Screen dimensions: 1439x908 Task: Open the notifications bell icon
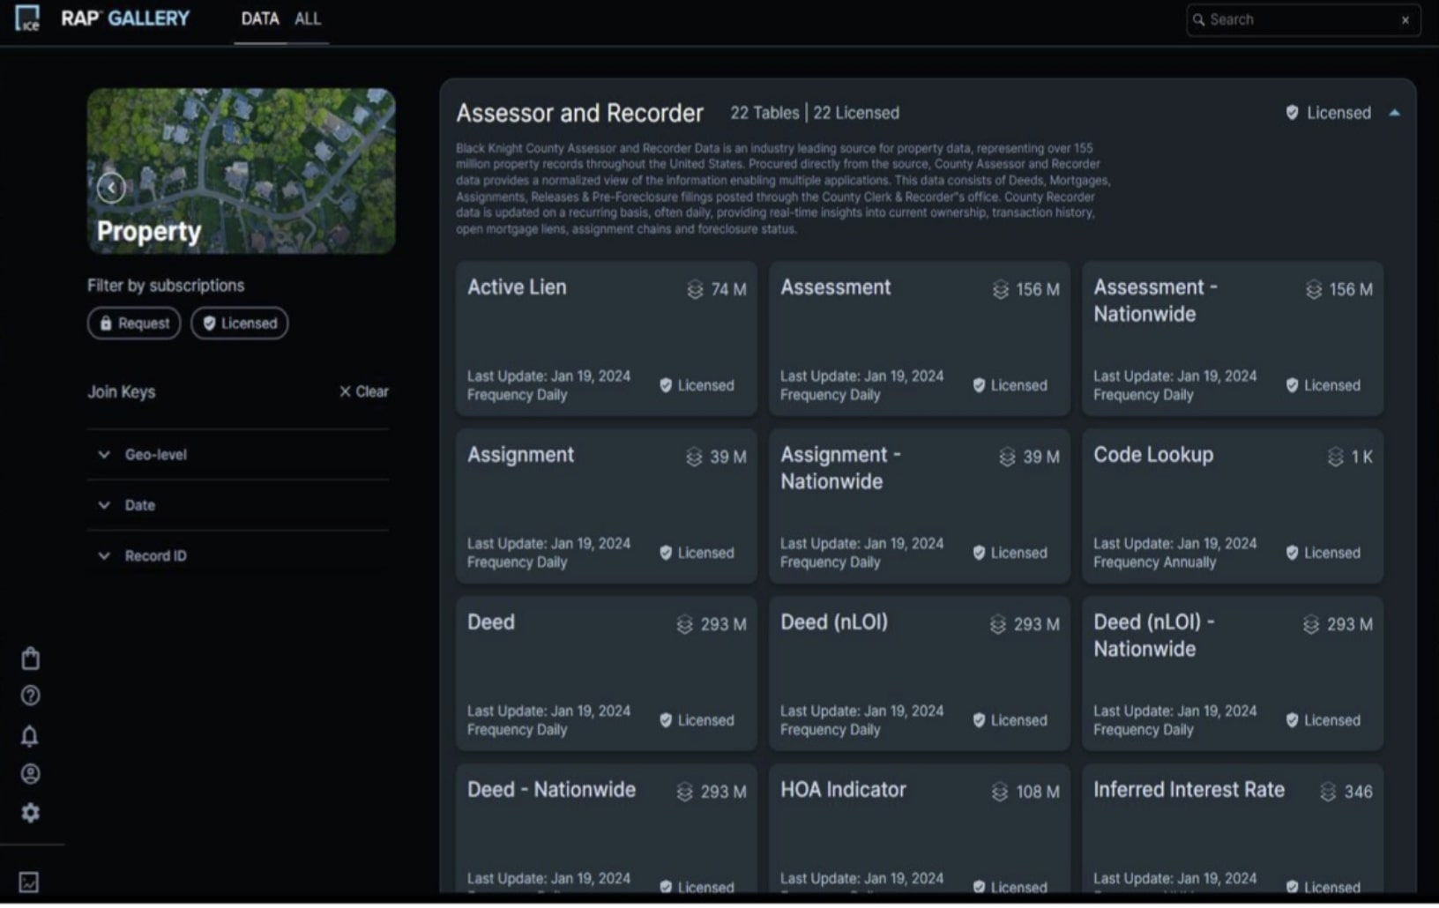30,735
